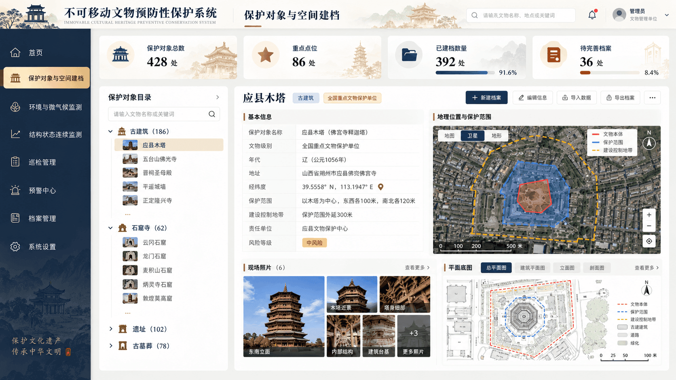Click the 待完善档案 8.4% progress bar

point(610,73)
